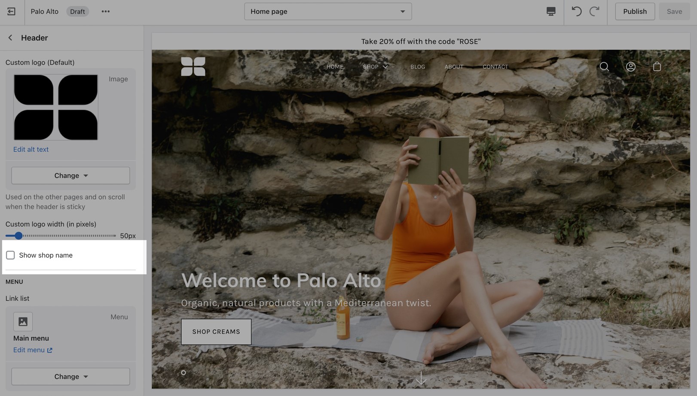
Task: Click the redo arrow icon
Action: point(594,12)
